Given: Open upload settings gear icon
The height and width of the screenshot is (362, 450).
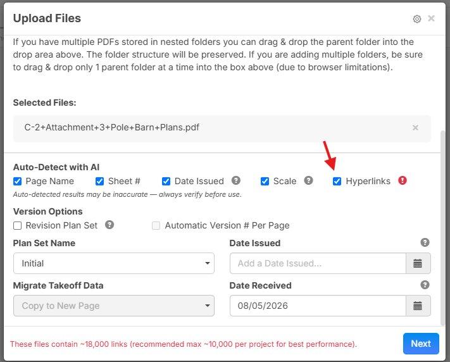Looking at the screenshot, I should pyautogui.click(x=416, y=19).
